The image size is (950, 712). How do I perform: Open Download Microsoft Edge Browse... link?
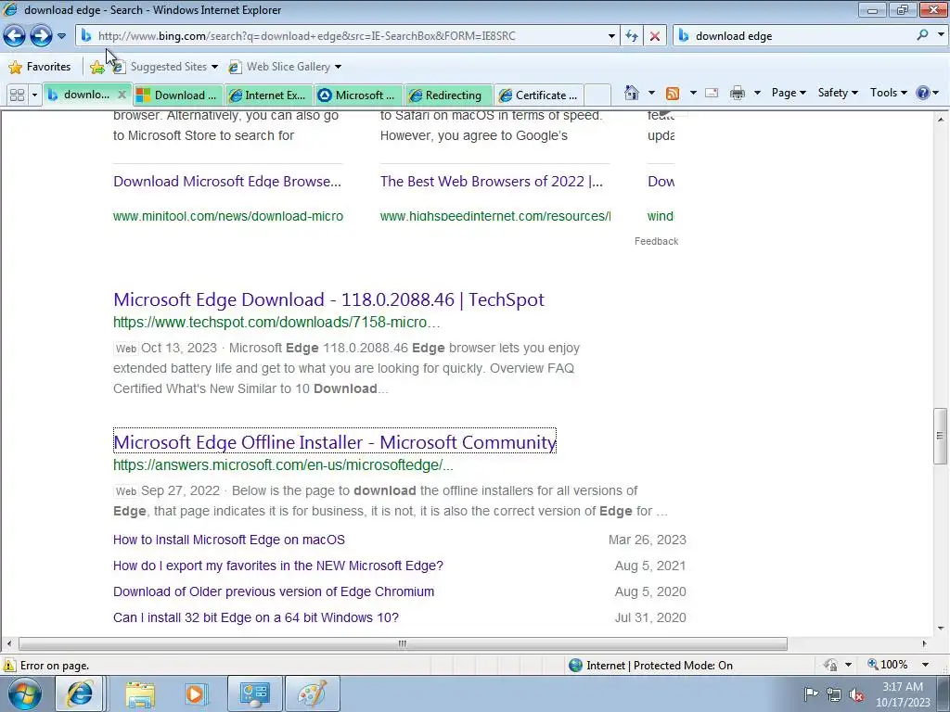coord(227,181)
